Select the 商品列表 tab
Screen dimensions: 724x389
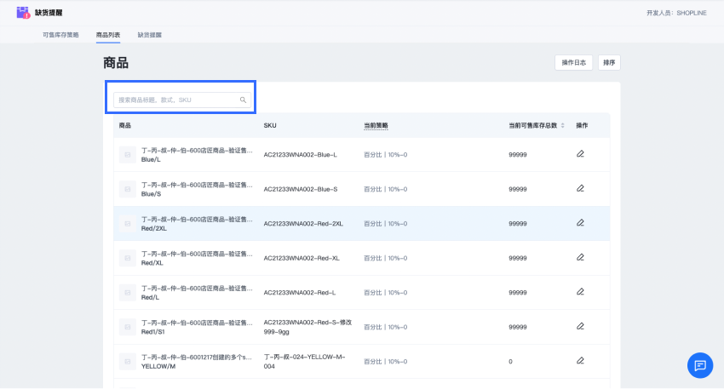108,35
